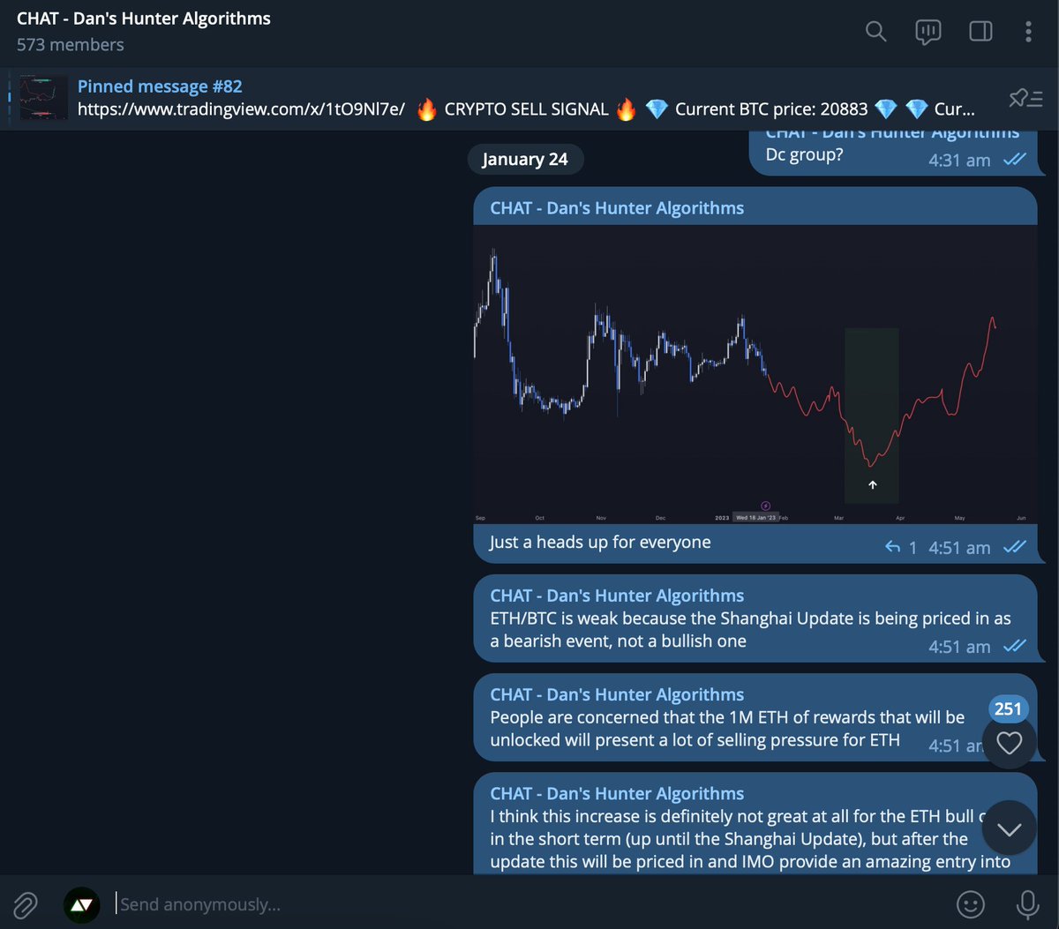Click the chat title Dan's Hunter Algorithms
1059x929 pixels.
click(x=144, y=19)
